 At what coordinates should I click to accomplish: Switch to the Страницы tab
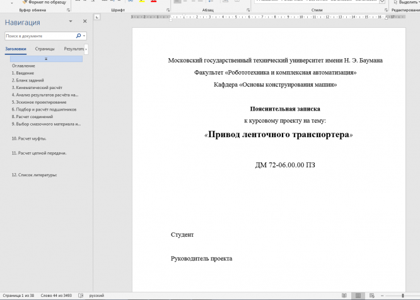click(x=44, y=49)
